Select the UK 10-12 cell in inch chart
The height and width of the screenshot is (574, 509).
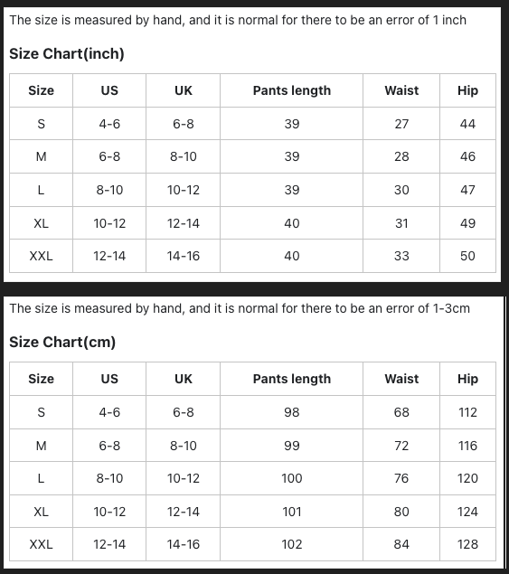184,190
